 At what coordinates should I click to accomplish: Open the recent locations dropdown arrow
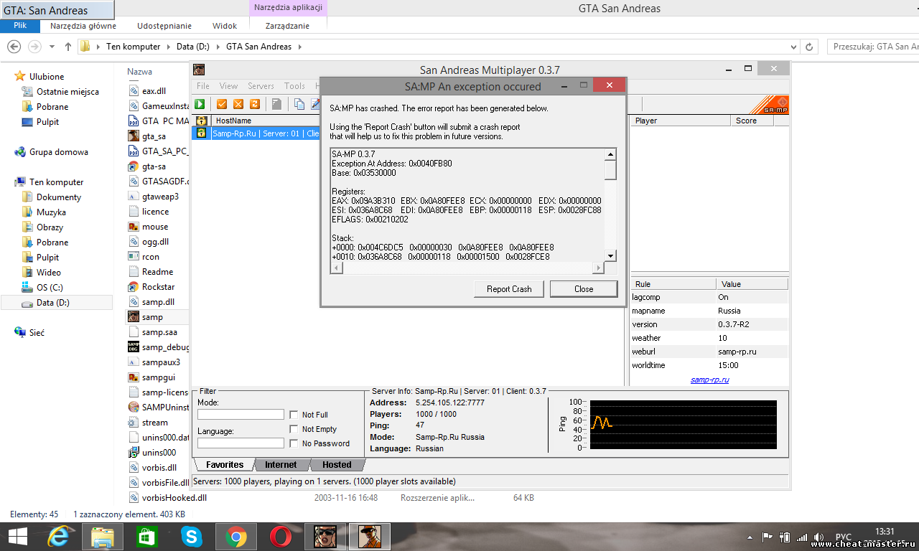(x=52, y=47)
